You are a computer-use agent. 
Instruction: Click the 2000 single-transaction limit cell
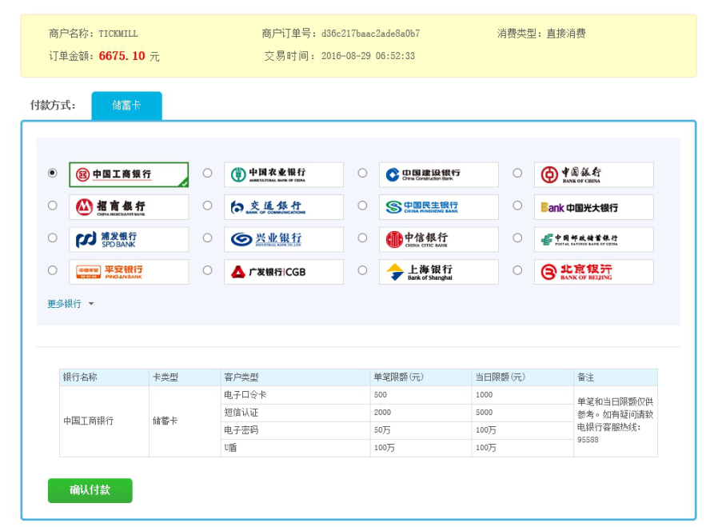pyautogui.click(x=421, y=413)
